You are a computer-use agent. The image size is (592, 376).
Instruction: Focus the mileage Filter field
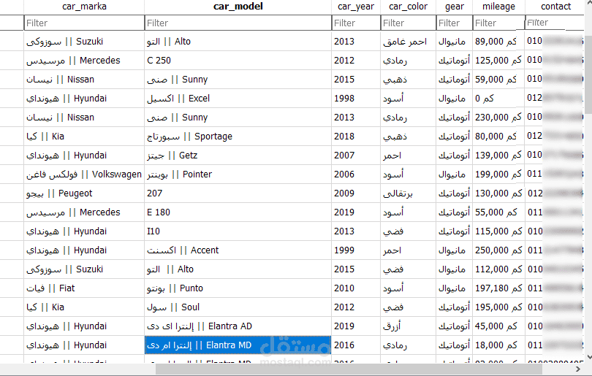coord(498,23)
